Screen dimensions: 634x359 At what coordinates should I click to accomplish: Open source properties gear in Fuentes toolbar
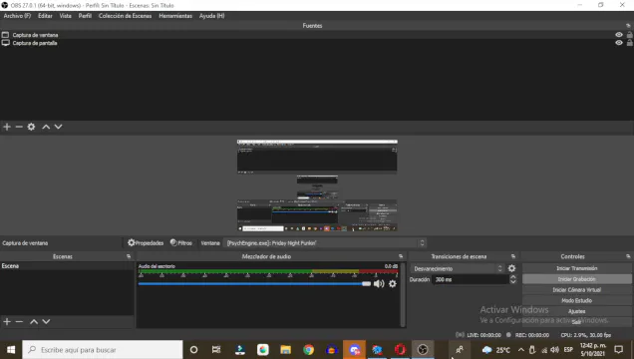(31, 127)
